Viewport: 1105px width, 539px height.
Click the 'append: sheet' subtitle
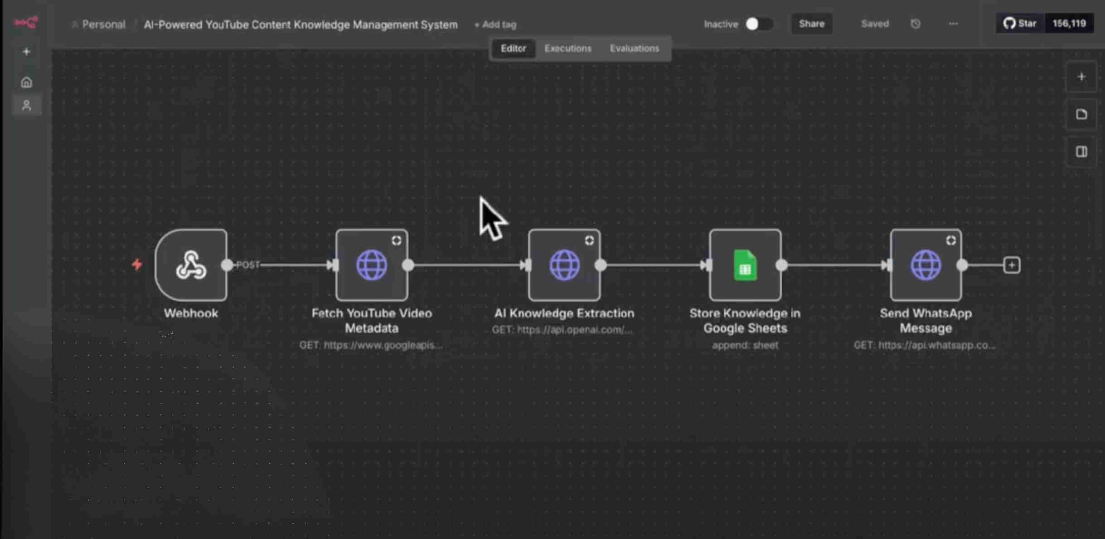[745, 345]
